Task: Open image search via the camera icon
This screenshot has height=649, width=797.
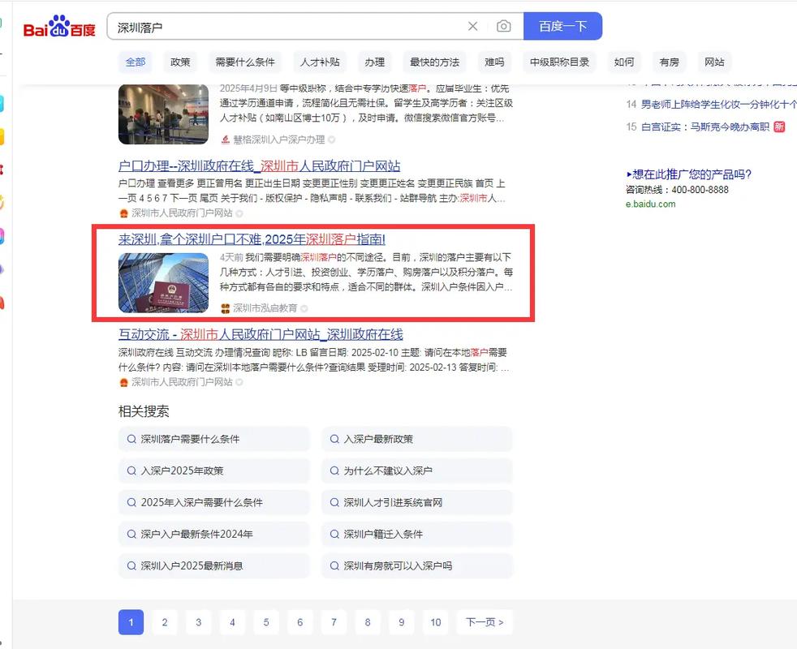Action: tap(504, 27)
